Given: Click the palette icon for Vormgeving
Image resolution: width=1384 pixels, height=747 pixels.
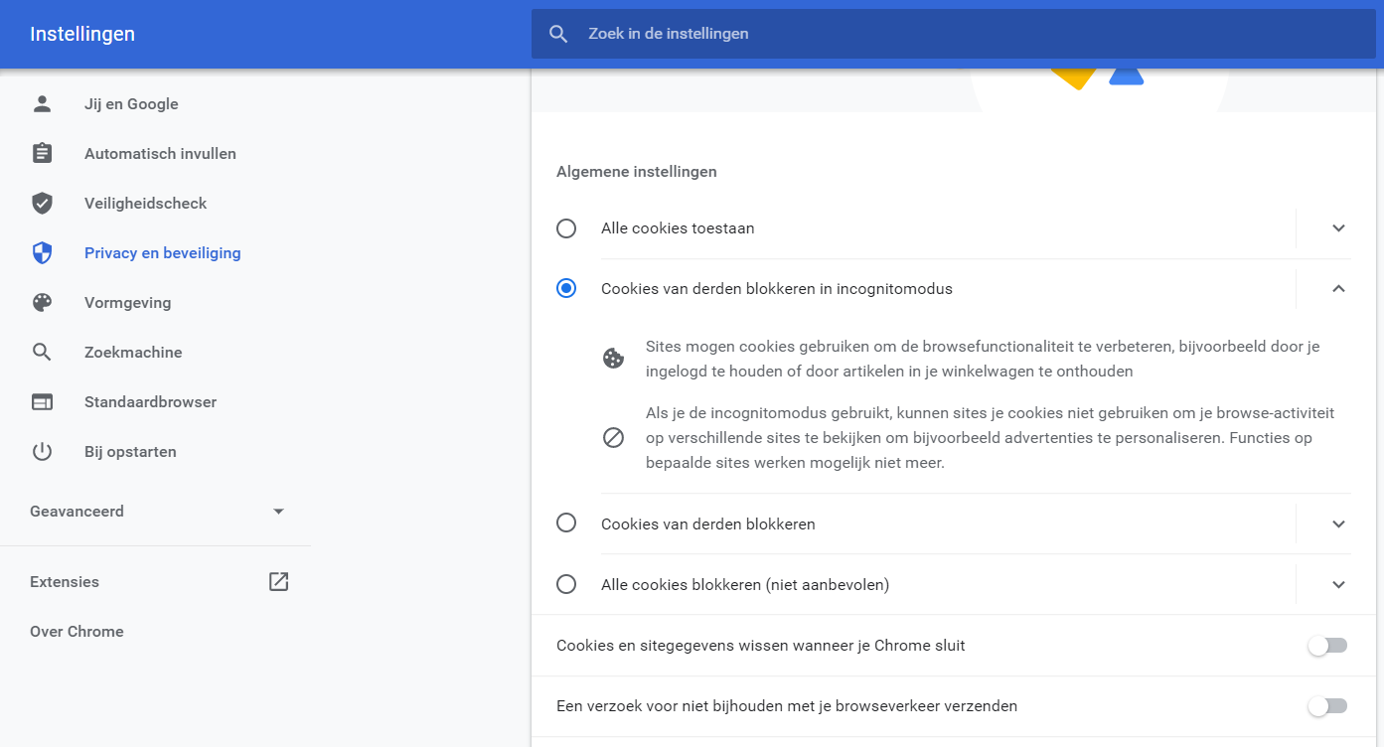Looking at the screenshot, I should [42, 302].
